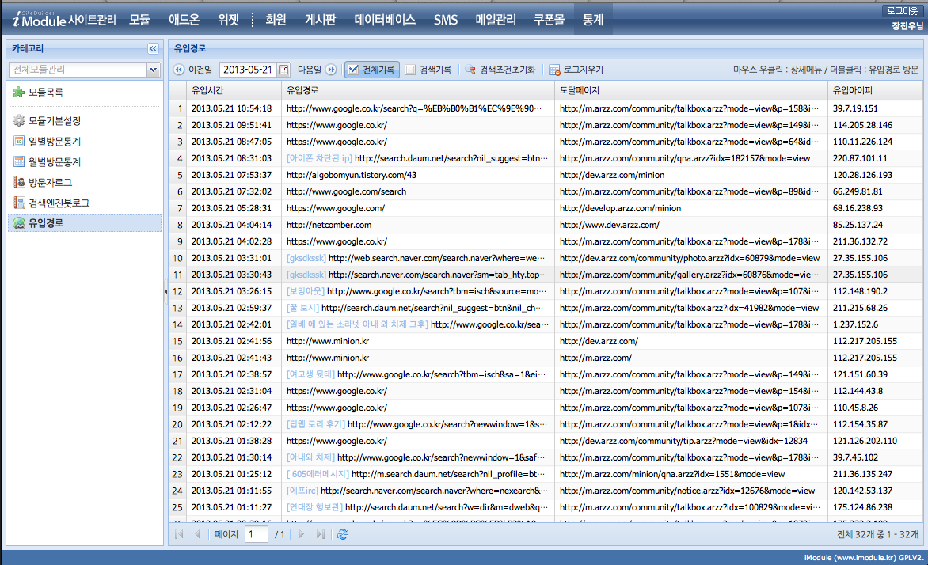Viewport: 928px width, 565px height.
Task: Click the calendar date picker icon
Action: 284,70
